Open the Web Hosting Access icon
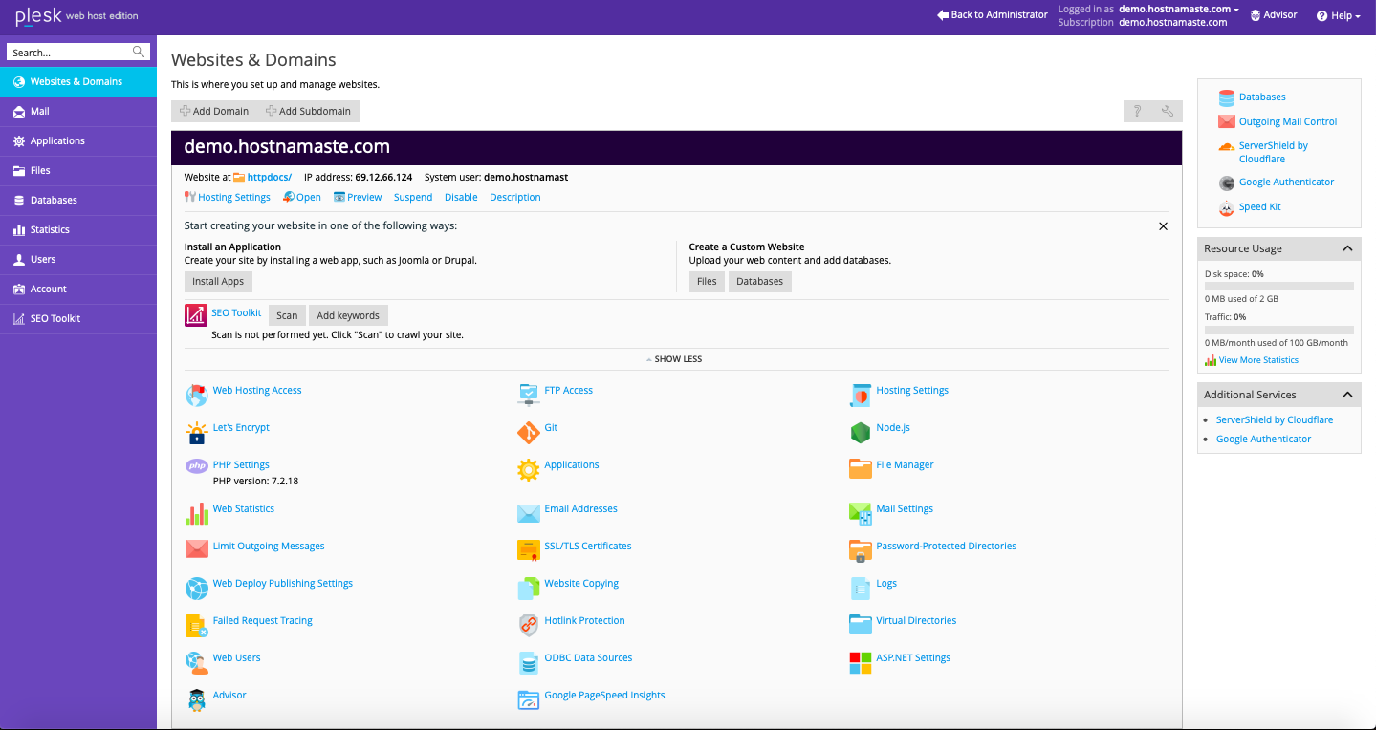 point(196,395)
